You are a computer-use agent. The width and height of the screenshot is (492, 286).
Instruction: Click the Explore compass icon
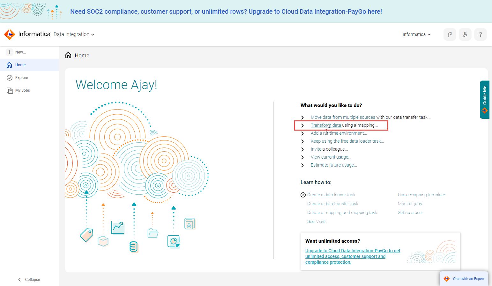(x=10, y=78)
